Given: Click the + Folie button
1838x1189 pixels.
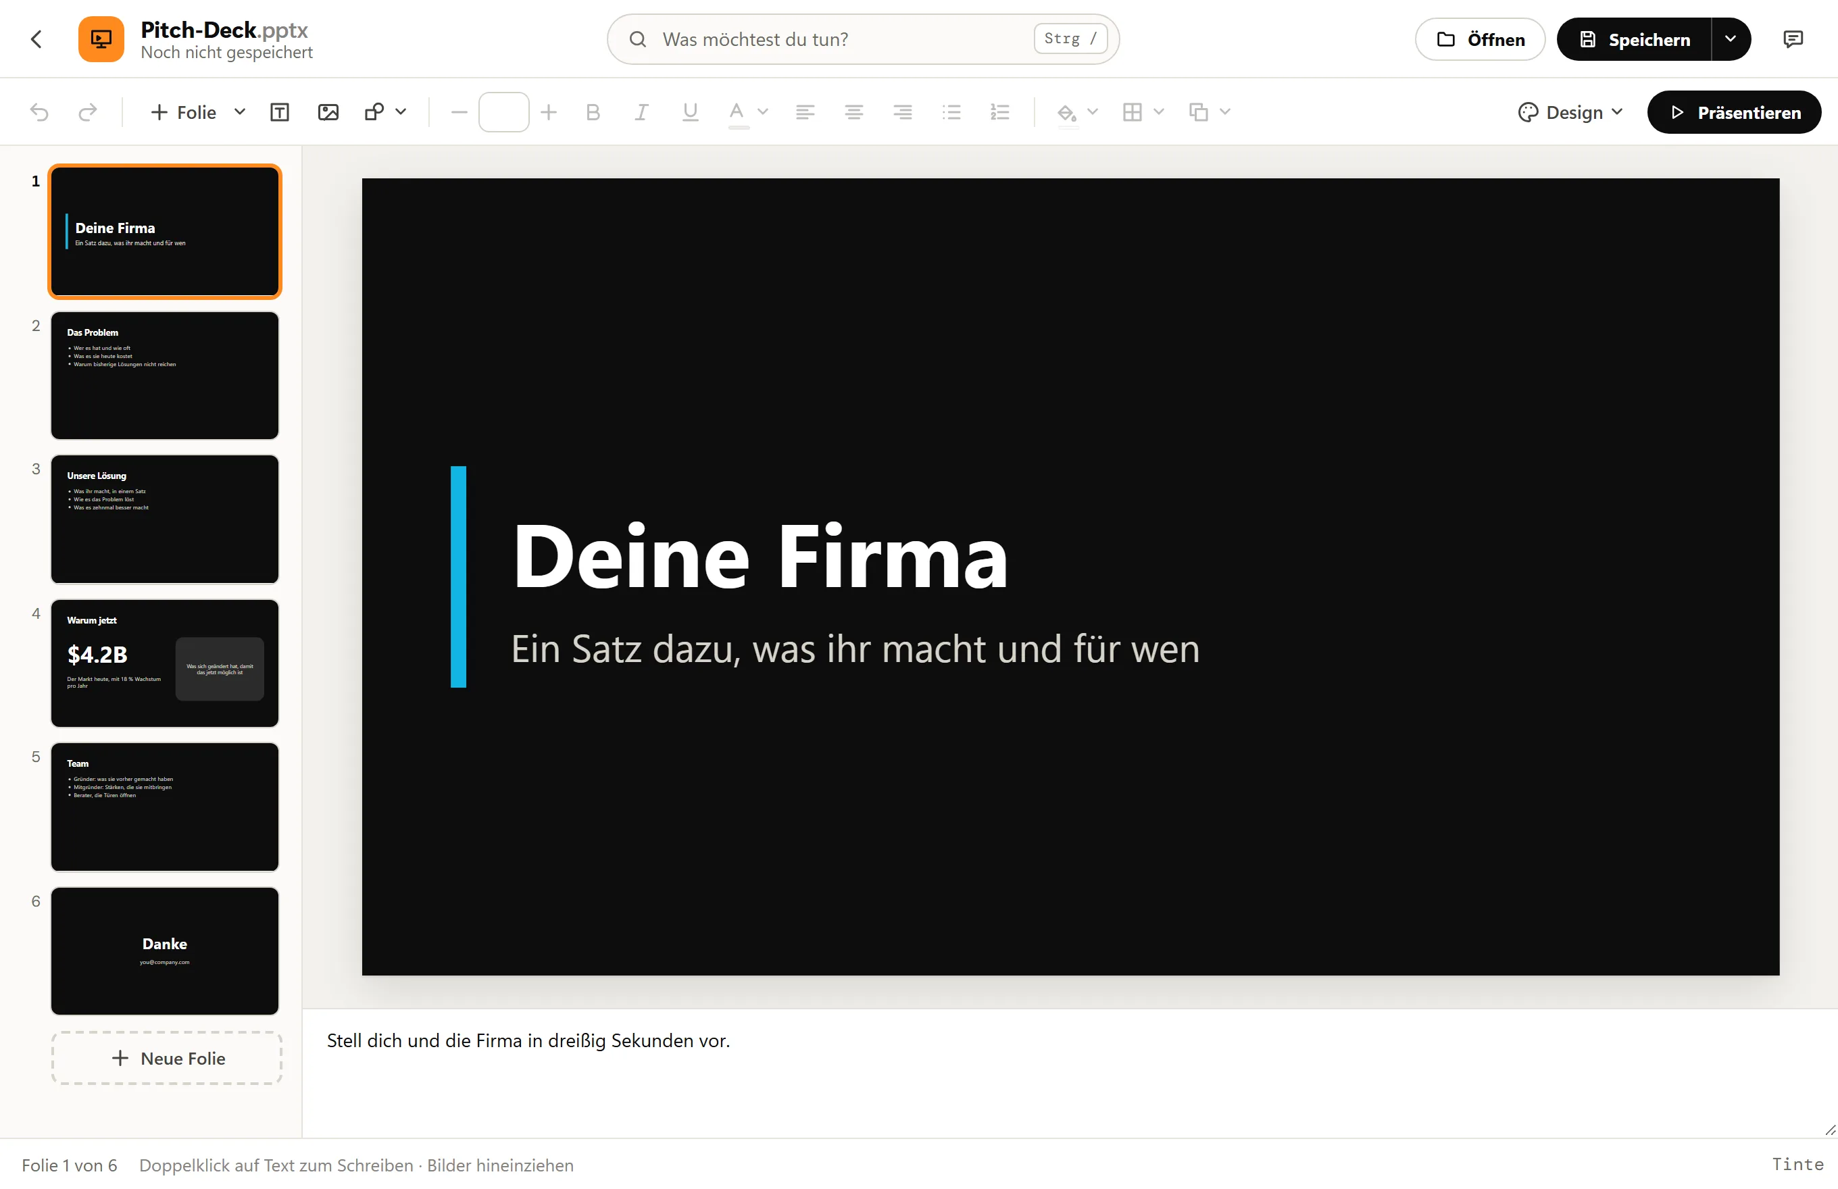Looking at the screenshot, I should [x=184, y=113].
